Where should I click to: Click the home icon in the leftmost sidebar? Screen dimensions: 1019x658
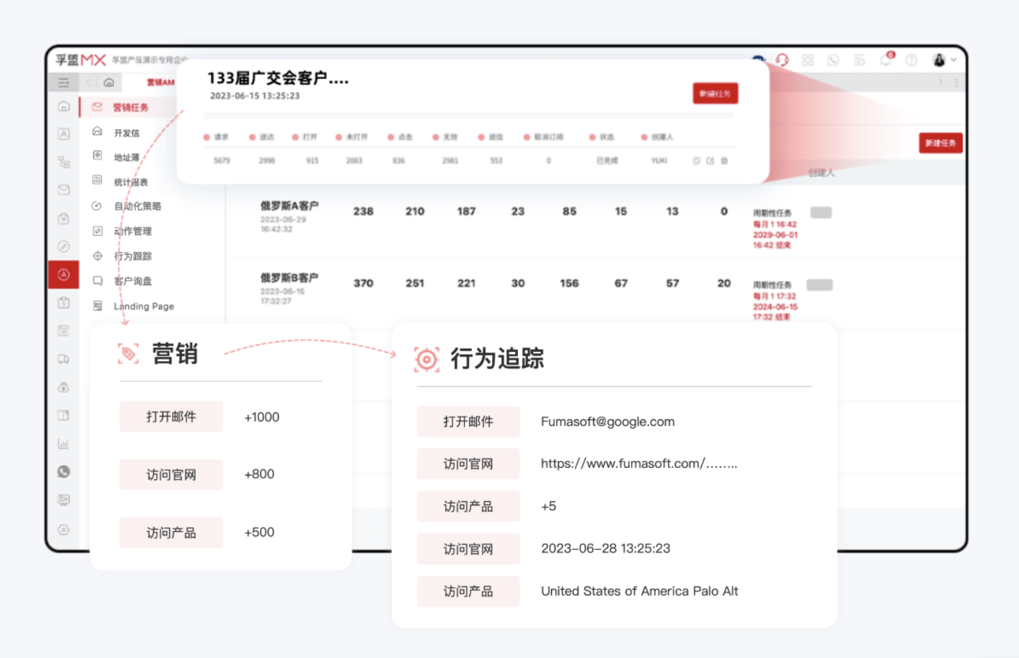click(x=63, y=106)
